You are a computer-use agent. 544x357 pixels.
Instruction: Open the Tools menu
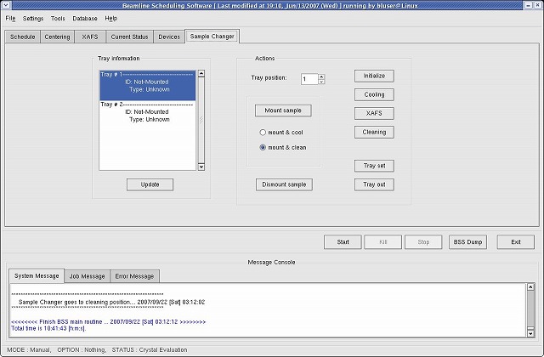point(58,19)
